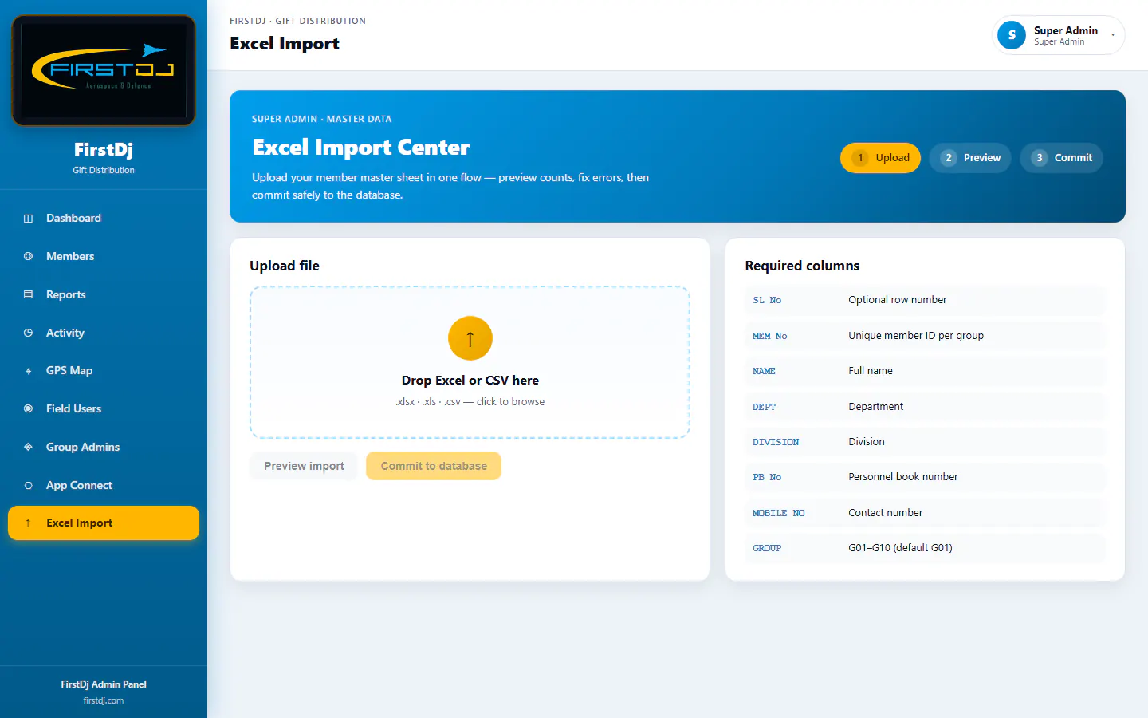Click the GROUP column row

(x=925, y=548)
